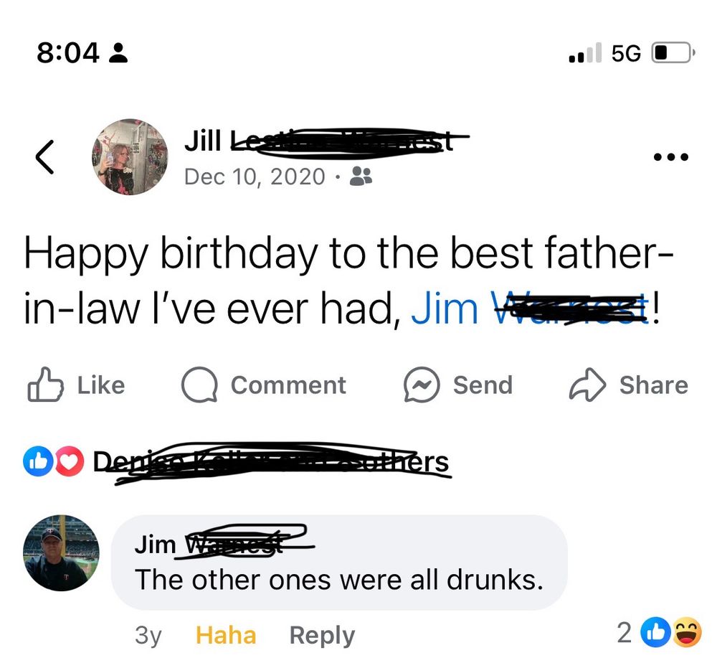Viewport: 717px width, 668px height.
Task: Tap the friends audience icon beside date
Action: pos(361,177)
